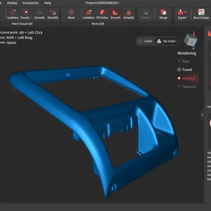Viewport: 211px width, 211px height.
Task: Select Mesh Edit Simplify tool
Action: point(129,14)
